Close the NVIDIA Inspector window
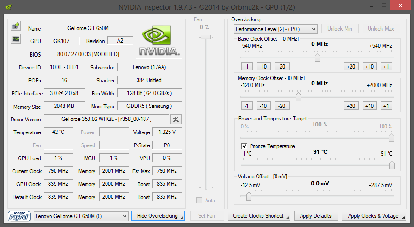The width and height of the screenshot is (414, 227). coord(401,5)
